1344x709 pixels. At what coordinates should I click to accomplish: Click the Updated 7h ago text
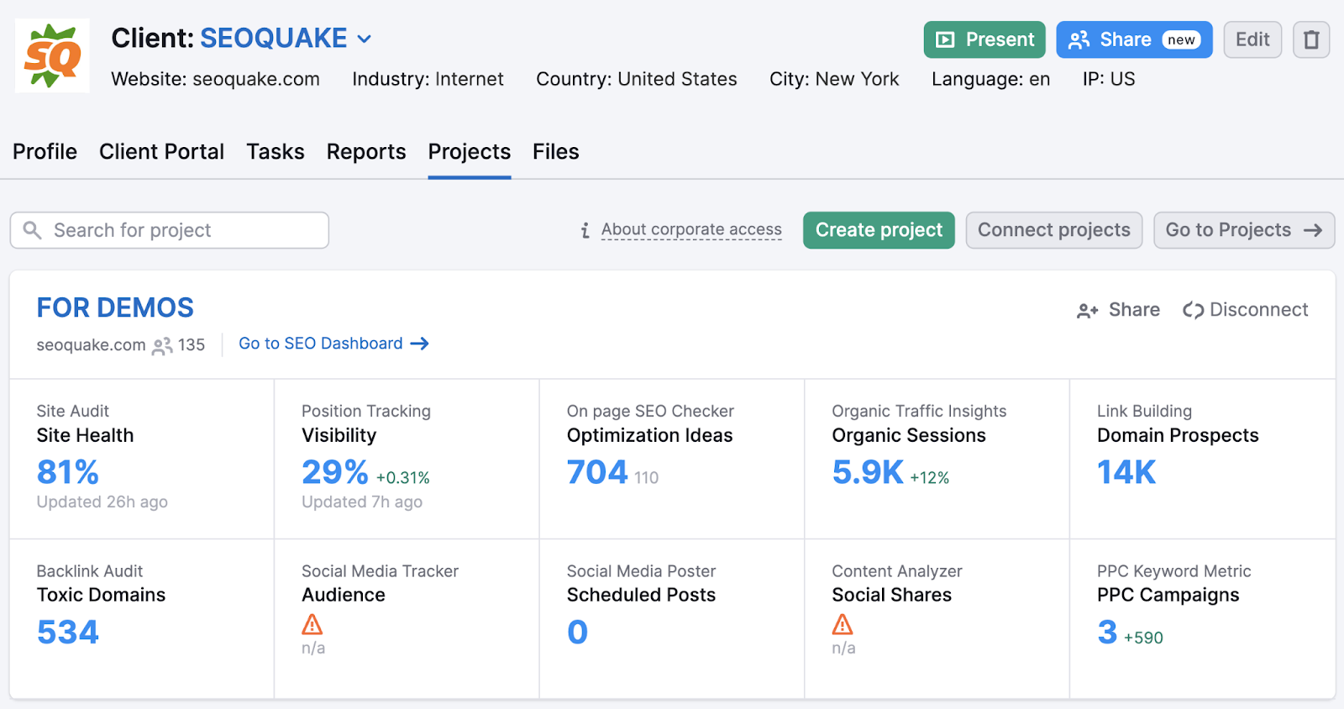pyautogui.click(x=362, y=502)
